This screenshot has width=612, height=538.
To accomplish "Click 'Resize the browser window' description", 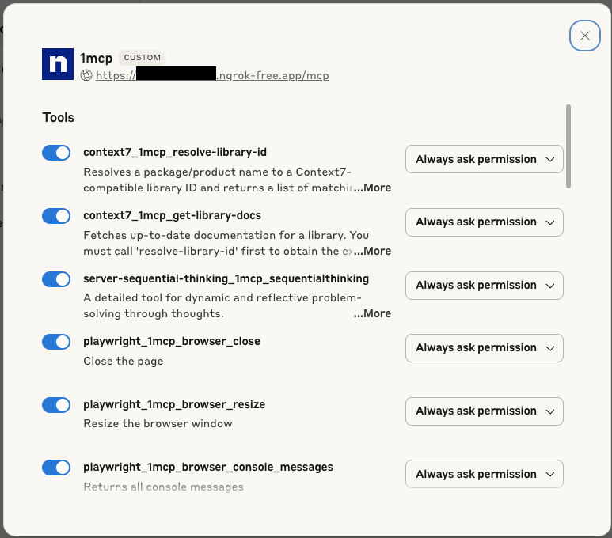I will coord(158,423).
